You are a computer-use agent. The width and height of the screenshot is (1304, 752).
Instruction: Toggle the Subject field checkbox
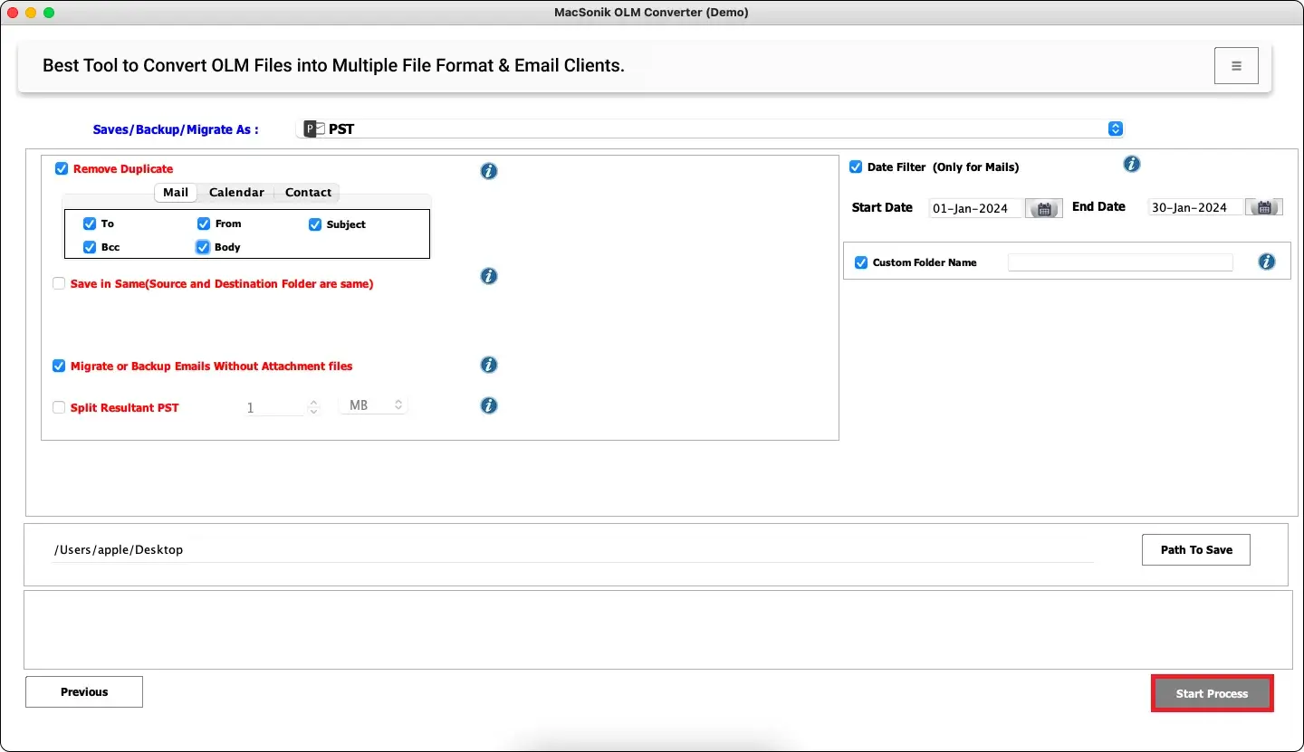(315, 224)
